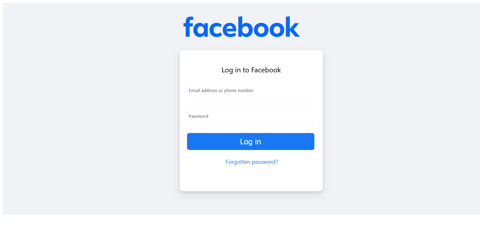Select the Password input field
Image resolution: width=483 pixels, height=241 pixels.
(x=250, y=116)
